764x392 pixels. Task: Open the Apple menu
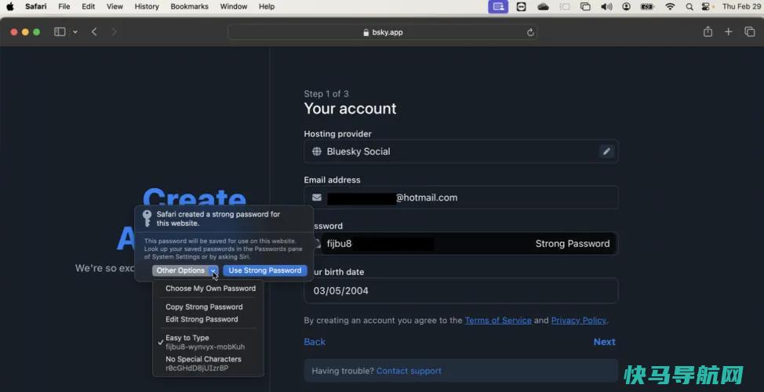9,6
